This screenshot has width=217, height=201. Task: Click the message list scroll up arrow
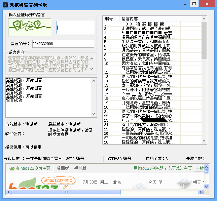point(204,19)
